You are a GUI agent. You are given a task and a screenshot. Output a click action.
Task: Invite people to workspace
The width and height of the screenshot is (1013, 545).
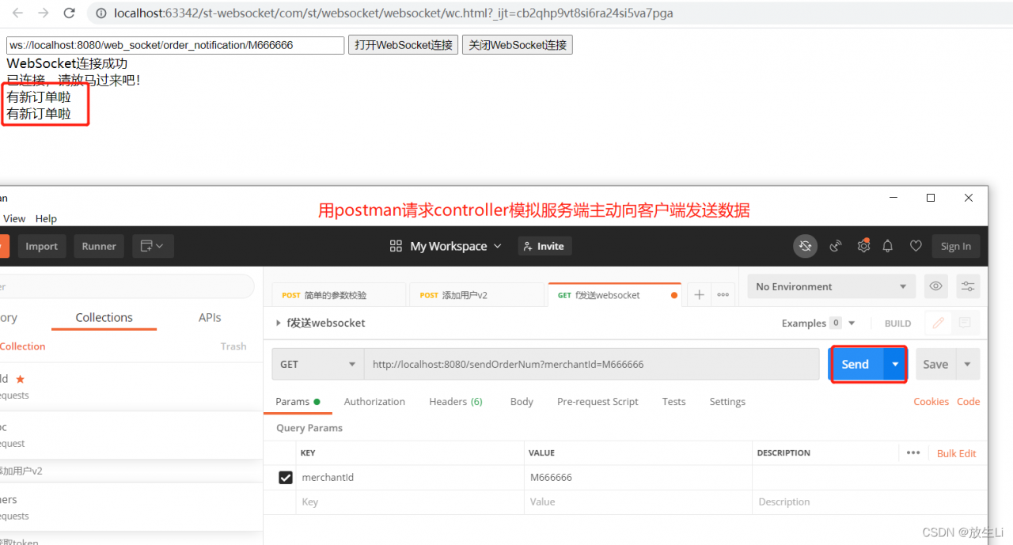tap(544, 246)
